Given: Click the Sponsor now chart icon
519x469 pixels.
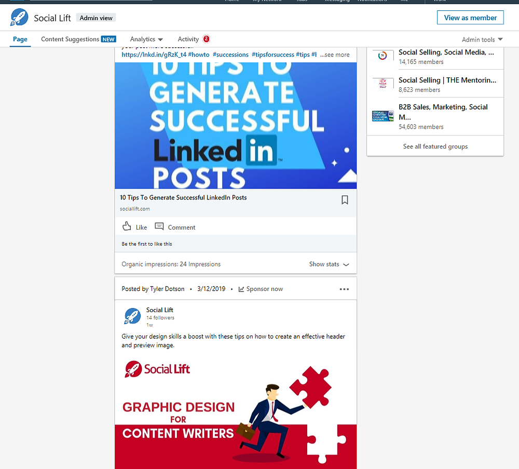Looking at the screenshot, I should (241, 289).
